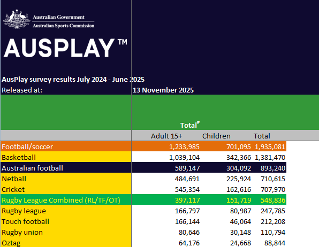Select Rugby league adult value 166,797

(x=187, y=211)
